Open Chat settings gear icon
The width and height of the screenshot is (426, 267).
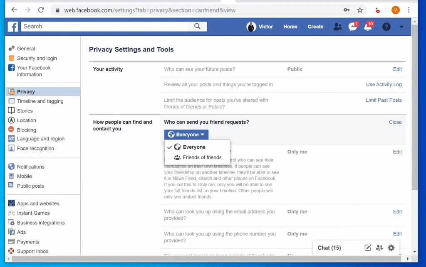(391, 247)
